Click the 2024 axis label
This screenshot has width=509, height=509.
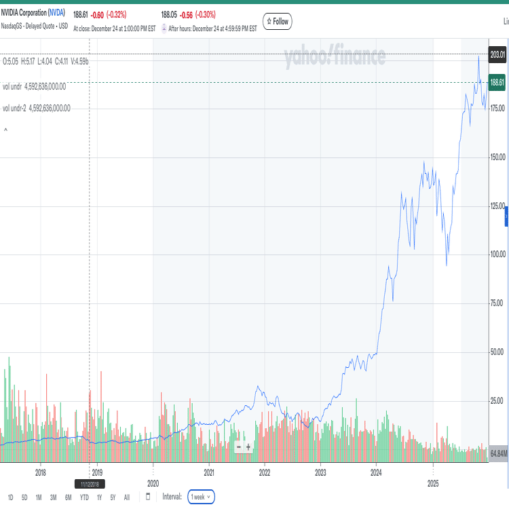coord(376,472)
